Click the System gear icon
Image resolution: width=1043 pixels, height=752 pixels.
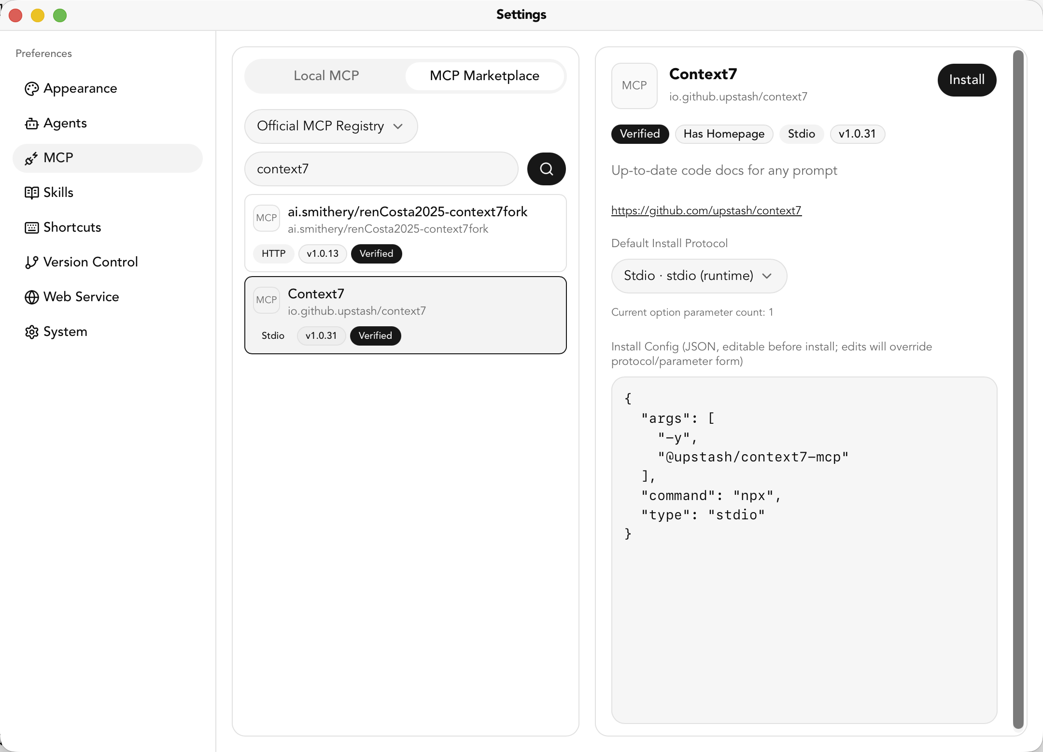(x=31, y=332)
